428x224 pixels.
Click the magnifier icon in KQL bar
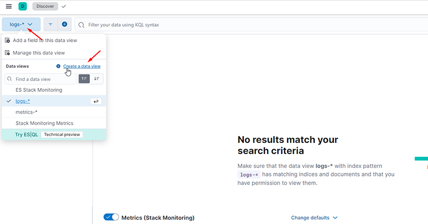(x=81, y=25)
